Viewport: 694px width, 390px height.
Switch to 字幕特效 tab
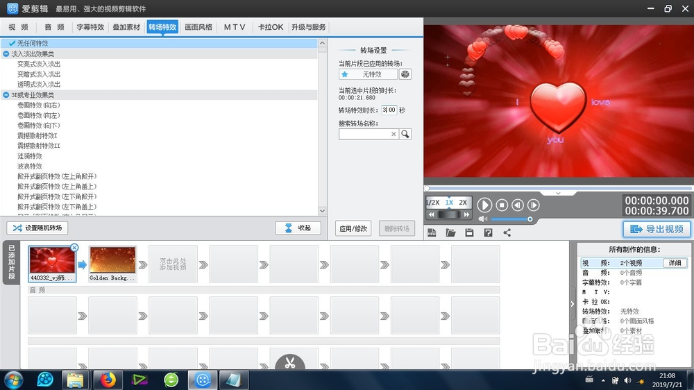[90, 27]
